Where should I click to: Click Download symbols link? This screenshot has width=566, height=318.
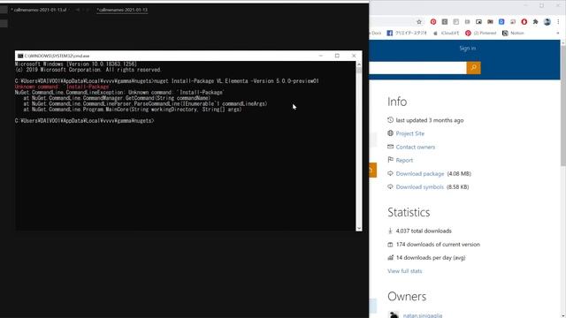click(x=419, y=186)
